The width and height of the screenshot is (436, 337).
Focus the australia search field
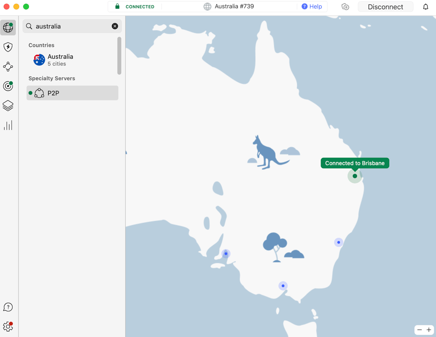(72, 26)
